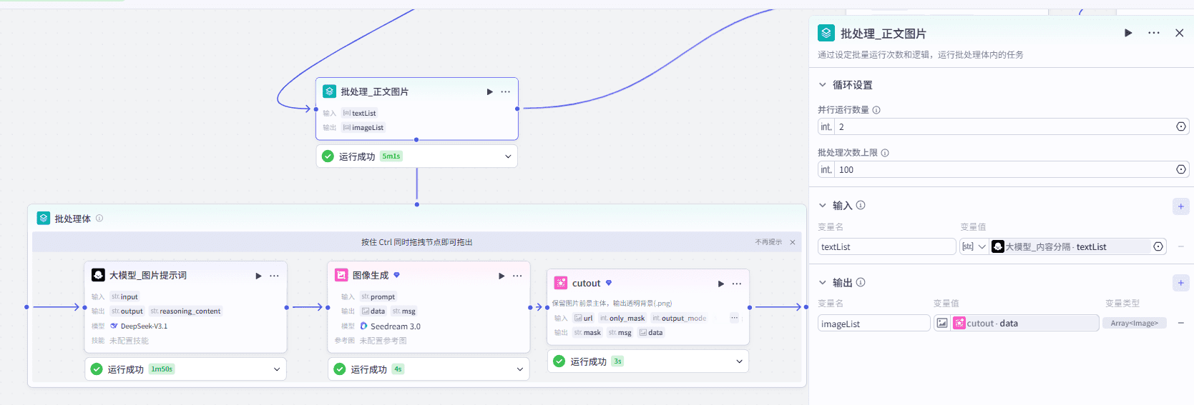Remove the imageList output row with the minus icon
The width and height of the screenshot is (1194, 405).
point(1180,324)
